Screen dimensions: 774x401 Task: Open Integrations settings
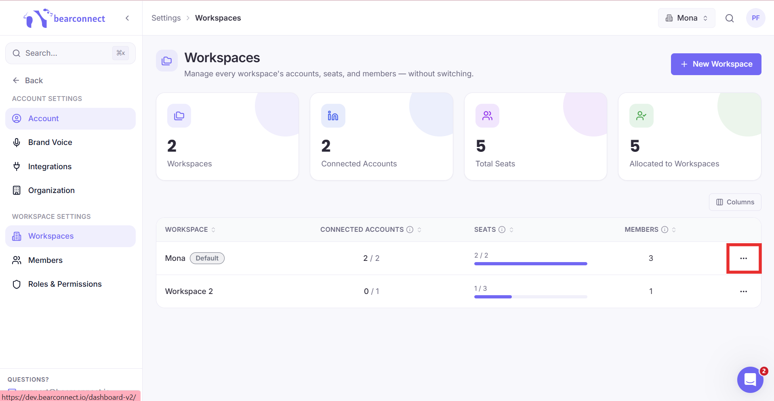pyautogui.click(x=70, y=166)
